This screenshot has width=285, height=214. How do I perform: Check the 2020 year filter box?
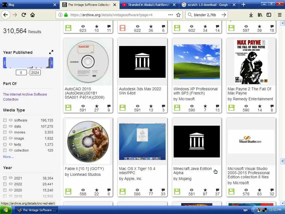(x=5, y=190)
